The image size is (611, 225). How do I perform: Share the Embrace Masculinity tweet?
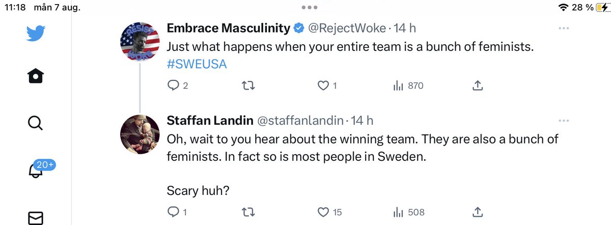coord(477,86)
